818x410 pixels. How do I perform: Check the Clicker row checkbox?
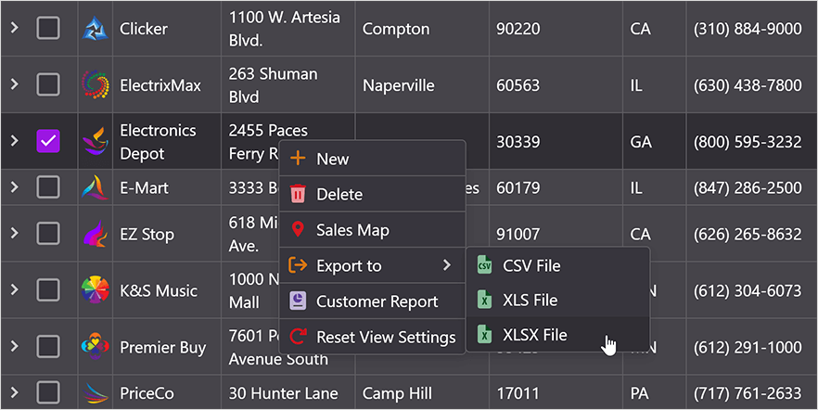[x=48, y=29]
